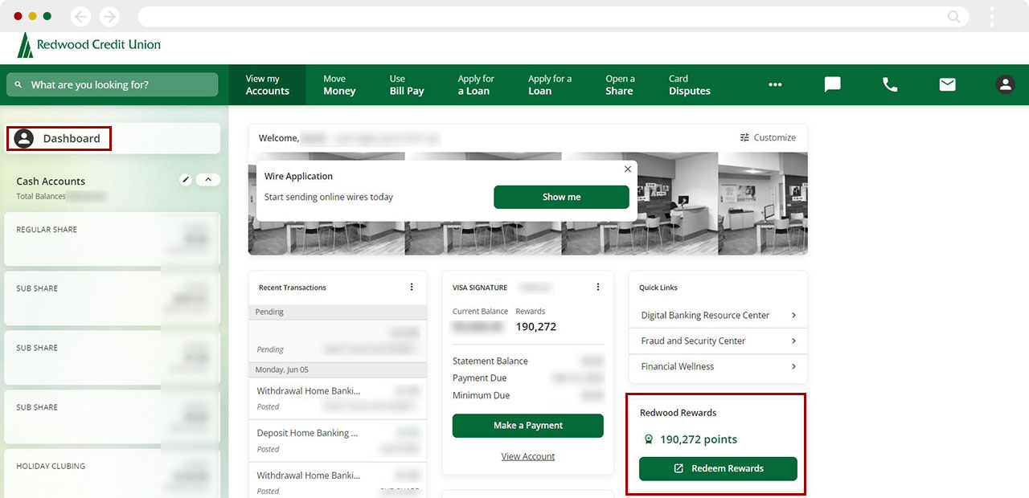Click the Cash Accounts heading
Screen dimensions: 1029x498
click(x=51, y=182)
